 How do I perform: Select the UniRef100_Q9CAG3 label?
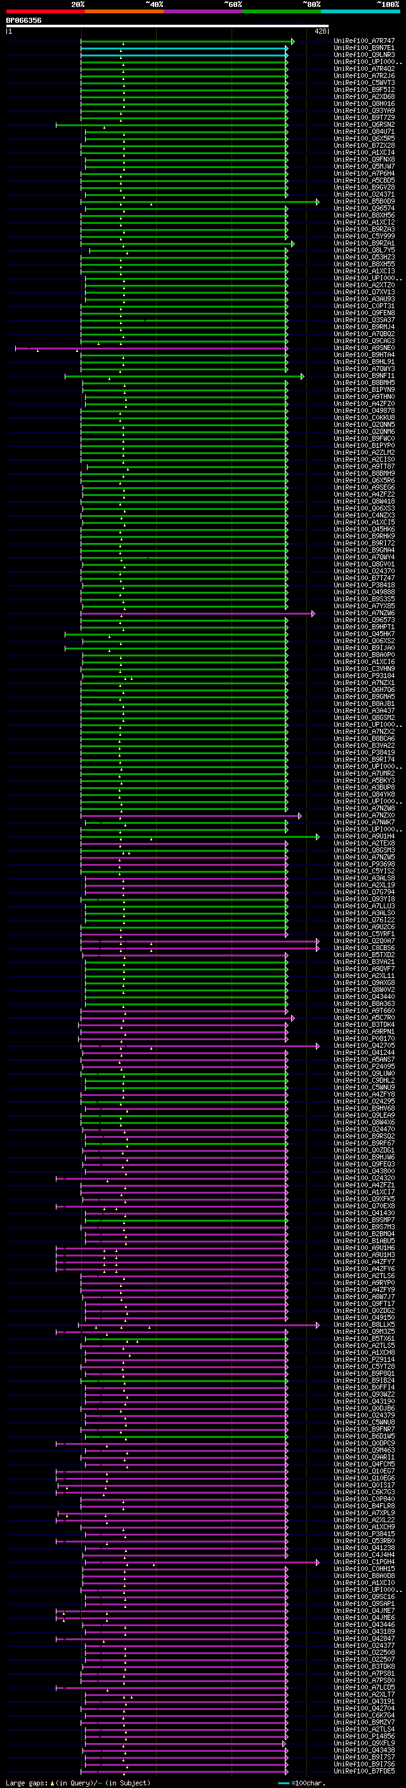tap(364, 341)
